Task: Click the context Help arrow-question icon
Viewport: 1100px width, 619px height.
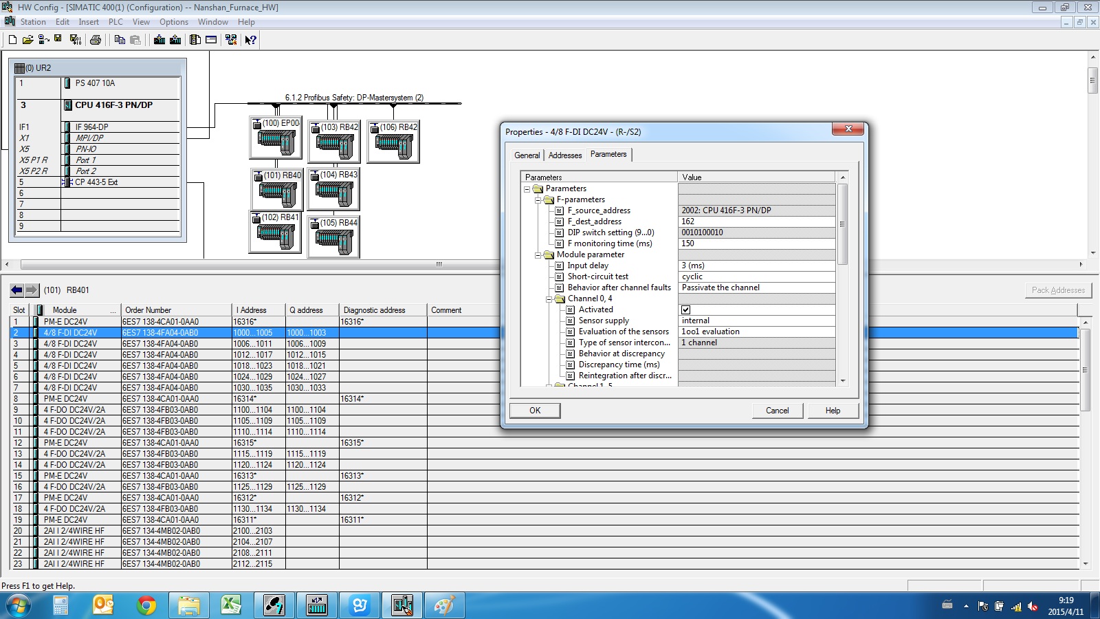Action: pyautogui.click(x=250, y=40)
